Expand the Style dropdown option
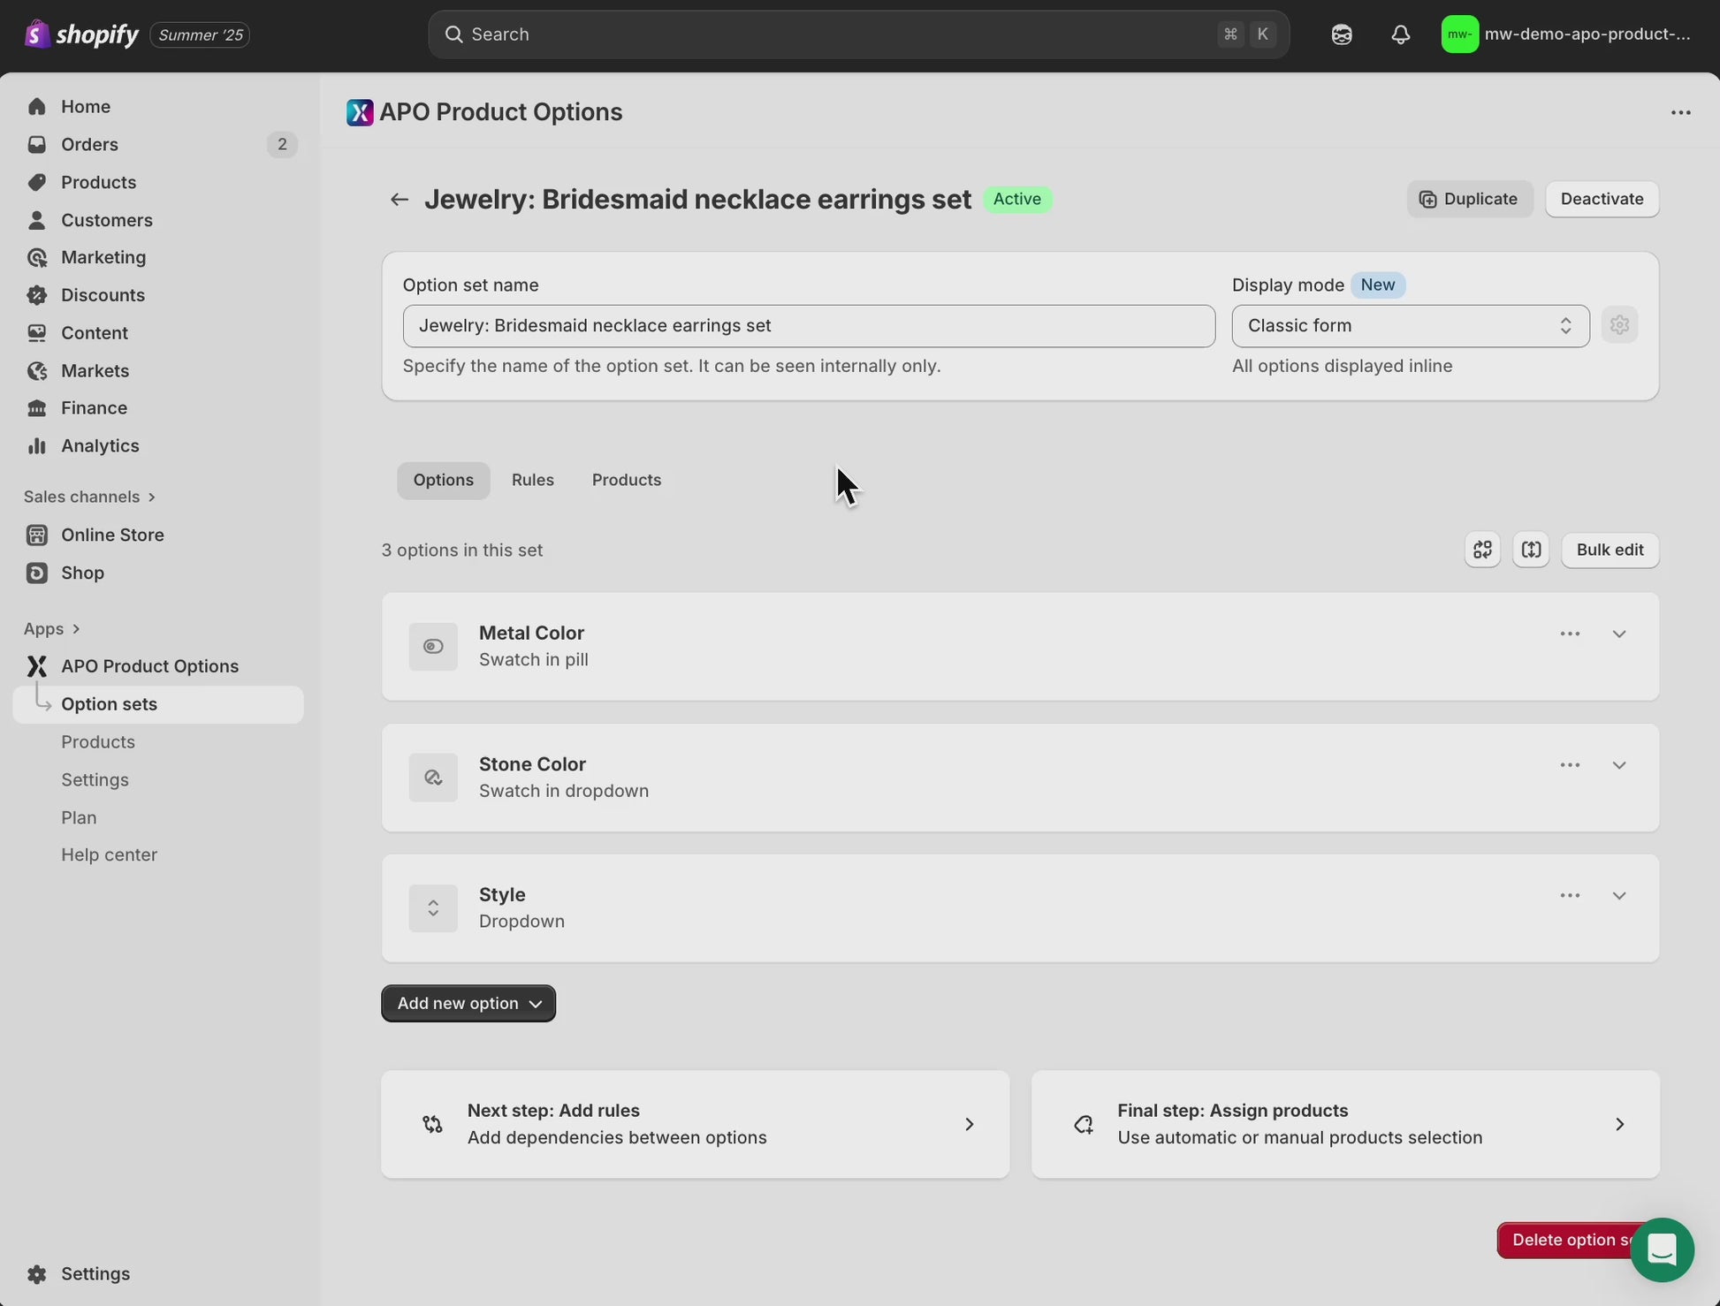The width and height of the screenshot is (1720, 1306). [x=1618, y=896]
